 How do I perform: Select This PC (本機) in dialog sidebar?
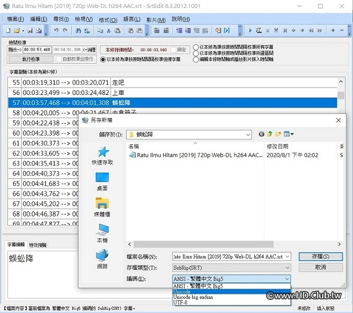(102, 233)
